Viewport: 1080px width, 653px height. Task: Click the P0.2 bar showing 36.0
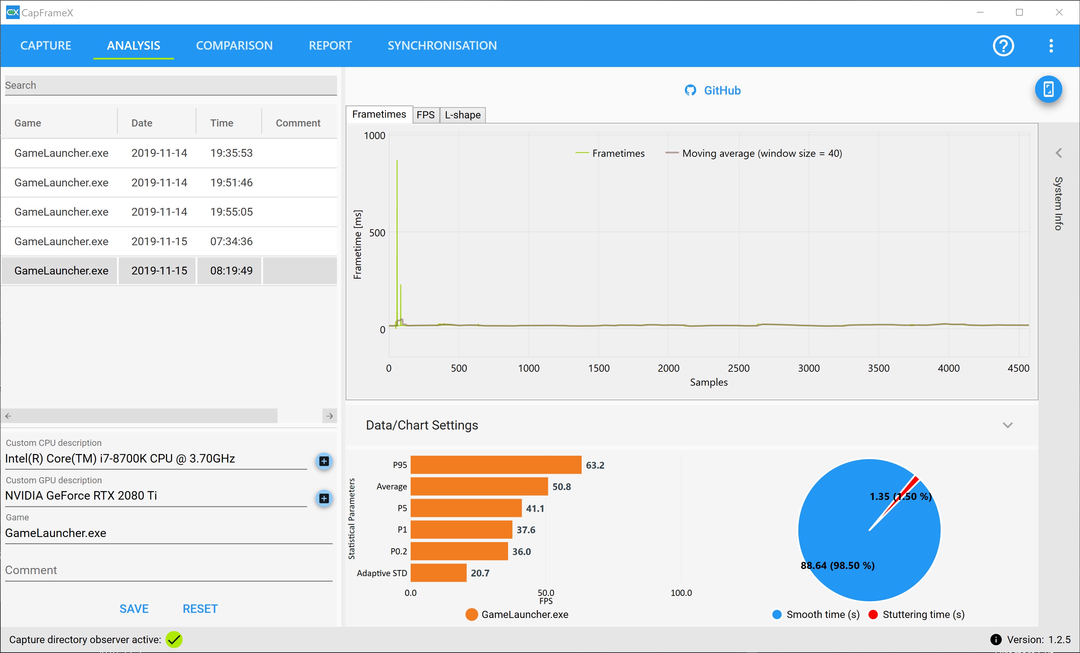tap(459, 551)
